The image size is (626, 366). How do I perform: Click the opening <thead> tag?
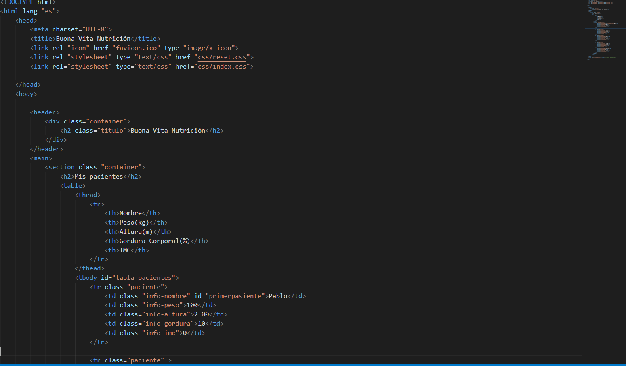[88, 195]
